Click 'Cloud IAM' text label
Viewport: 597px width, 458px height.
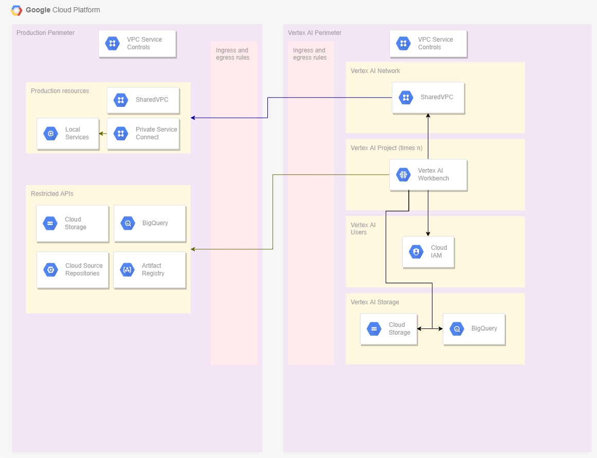click(x=439, y=251)
